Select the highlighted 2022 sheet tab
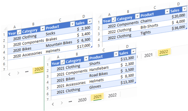Image resolution: width=188 pixels, height=111 pixels. point(164,52)
